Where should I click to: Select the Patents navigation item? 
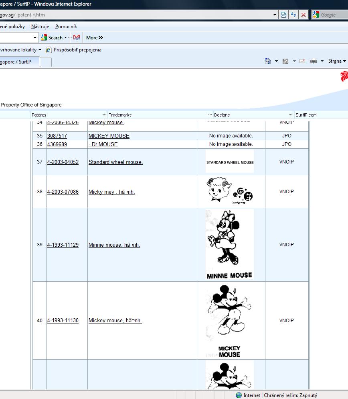[x=39, y=115]
